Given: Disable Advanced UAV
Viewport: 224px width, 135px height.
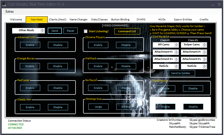Looking at the screenshot, I should [58, 45].
